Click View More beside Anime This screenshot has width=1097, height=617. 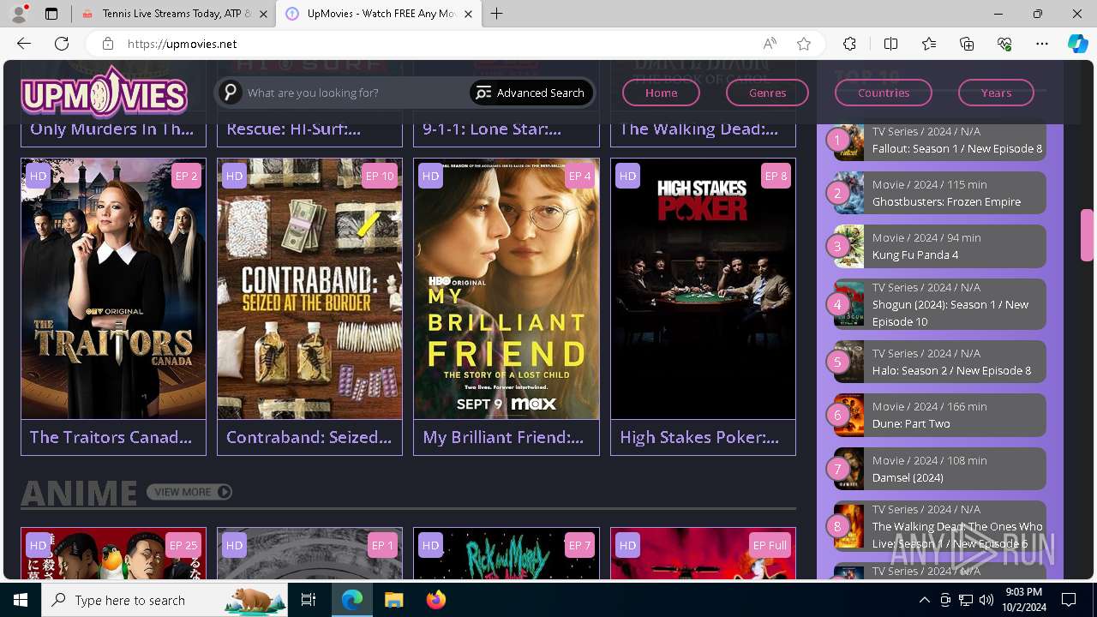(x=189, y=492)
